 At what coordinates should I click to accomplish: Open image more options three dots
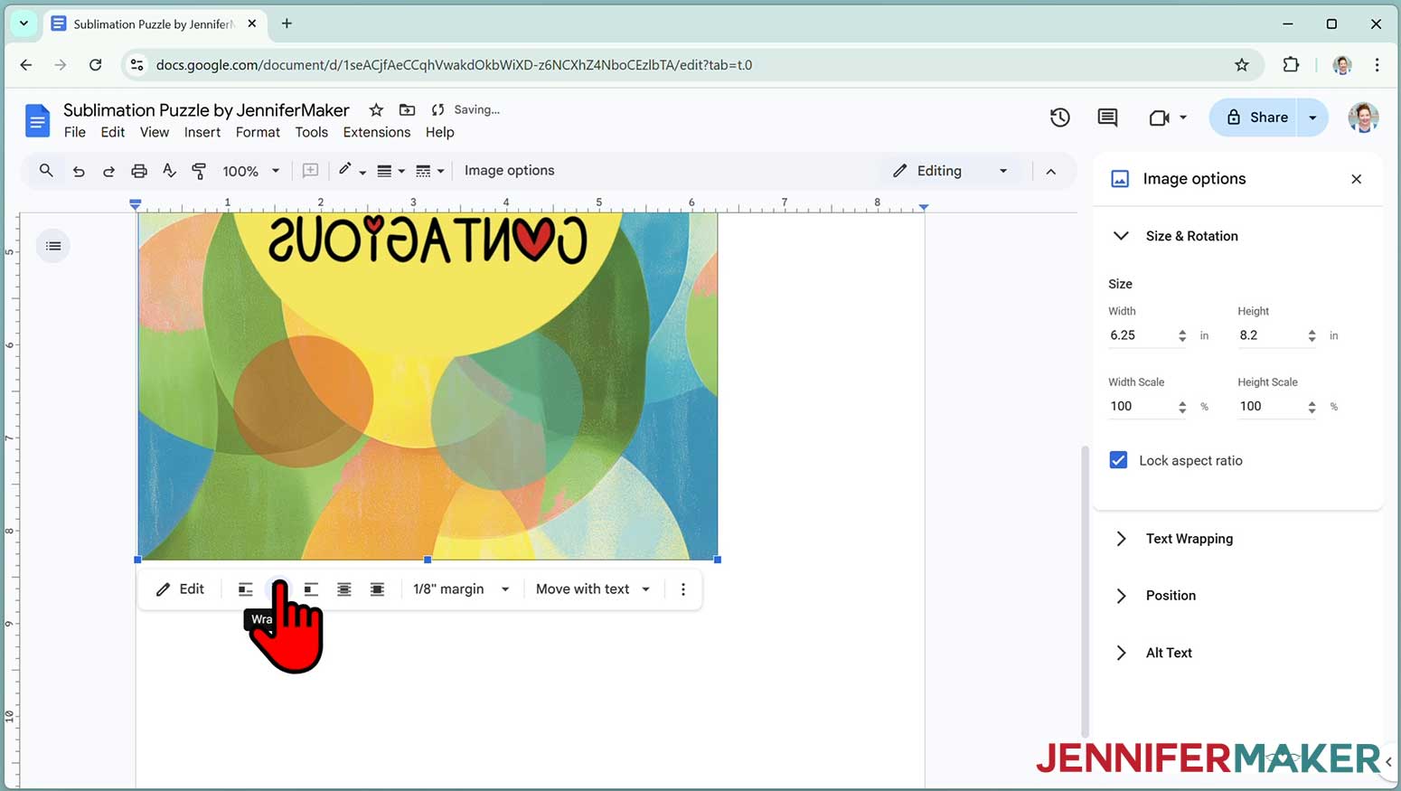[x=683, y=589]
